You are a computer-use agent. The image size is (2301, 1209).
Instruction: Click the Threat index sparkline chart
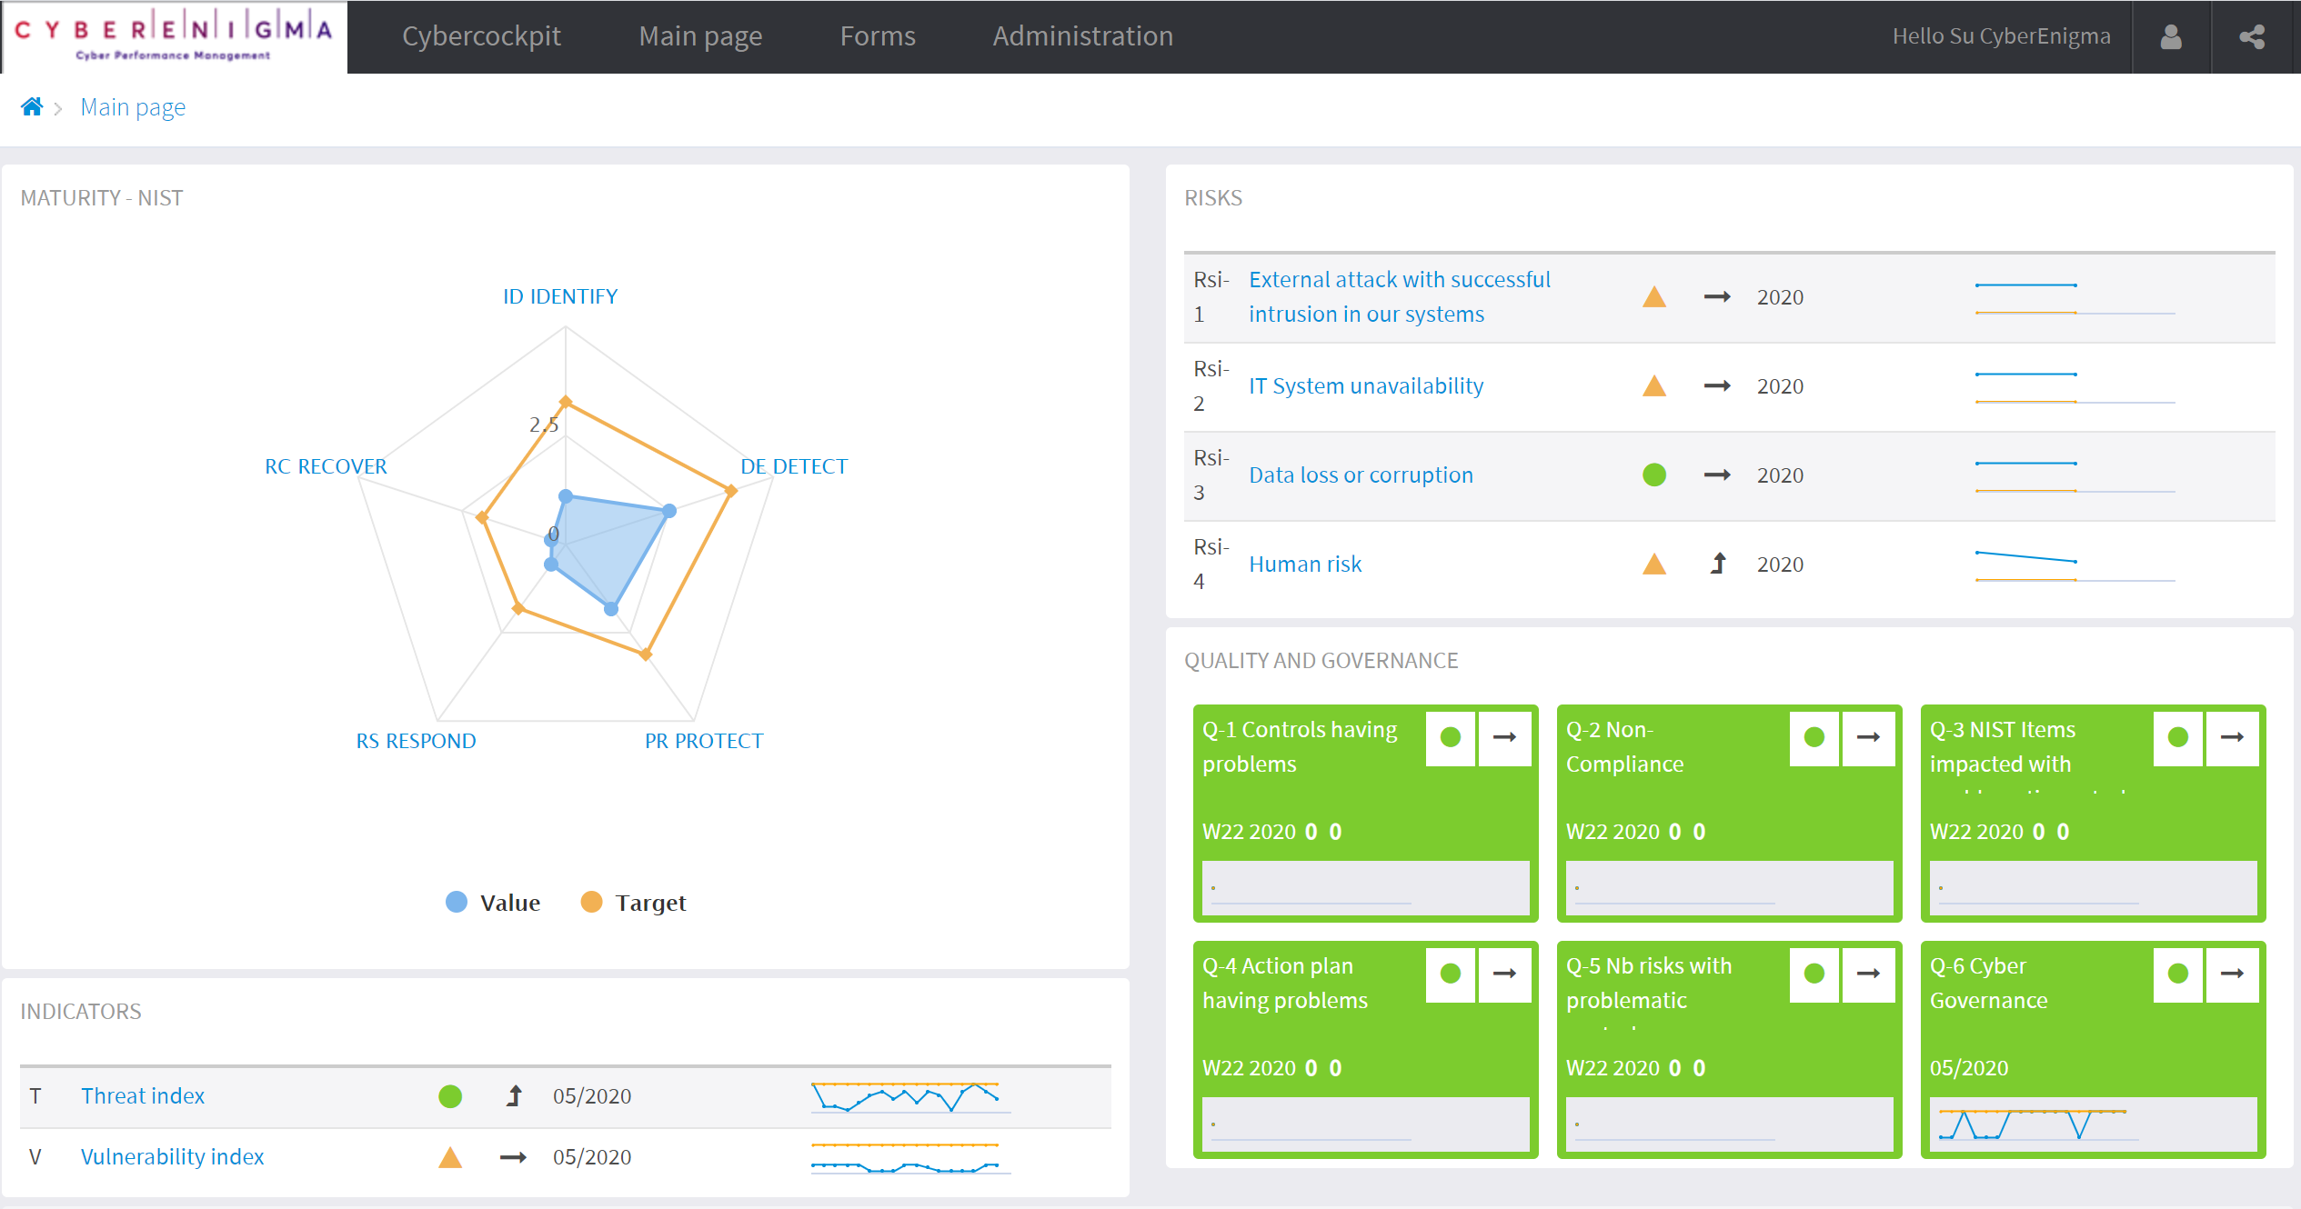click(x=909, y=1096)
